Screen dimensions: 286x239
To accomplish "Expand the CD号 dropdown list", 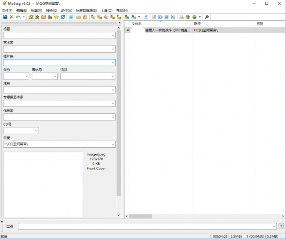I will tap(36, 130).
